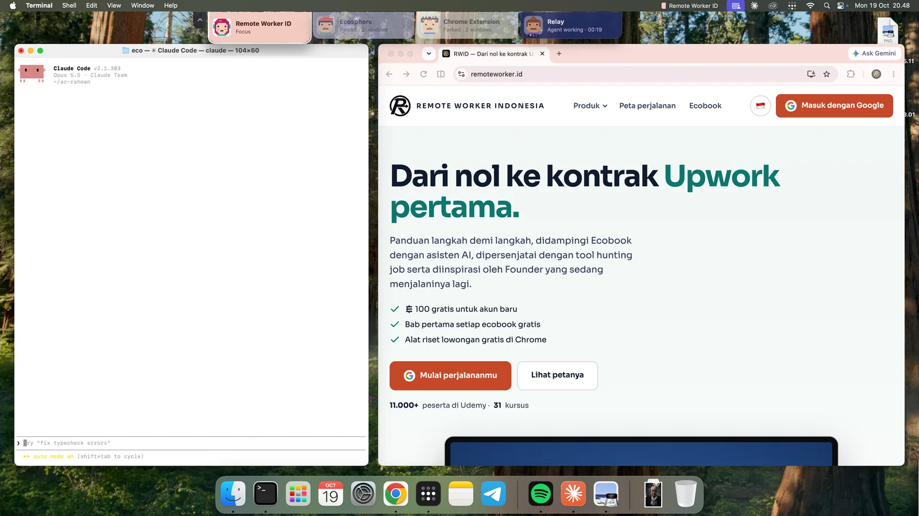Open the Shell menu
The height and width of the screenshot is (516, 919).
point(69,6)
